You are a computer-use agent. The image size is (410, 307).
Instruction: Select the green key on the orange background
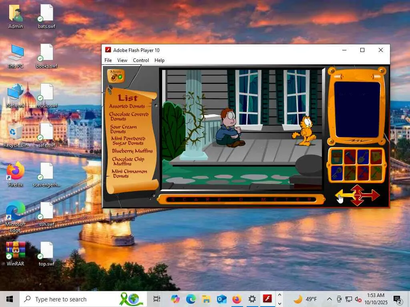click(376, 173)
